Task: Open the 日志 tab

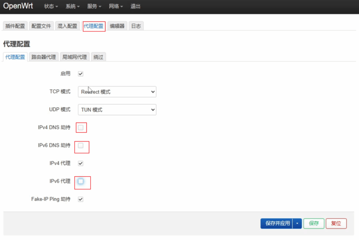Action: 136,26
